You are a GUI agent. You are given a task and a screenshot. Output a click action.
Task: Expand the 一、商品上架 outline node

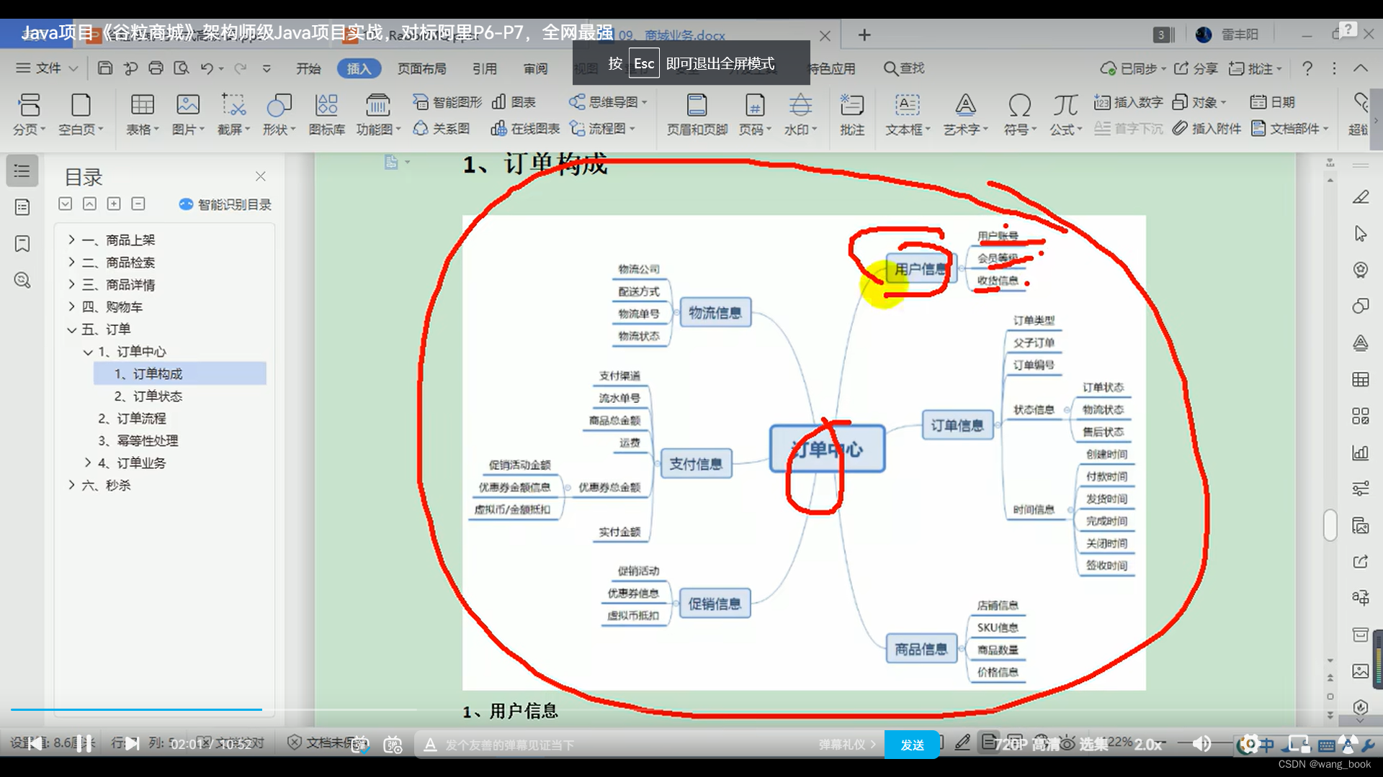(x=71, y=240)
